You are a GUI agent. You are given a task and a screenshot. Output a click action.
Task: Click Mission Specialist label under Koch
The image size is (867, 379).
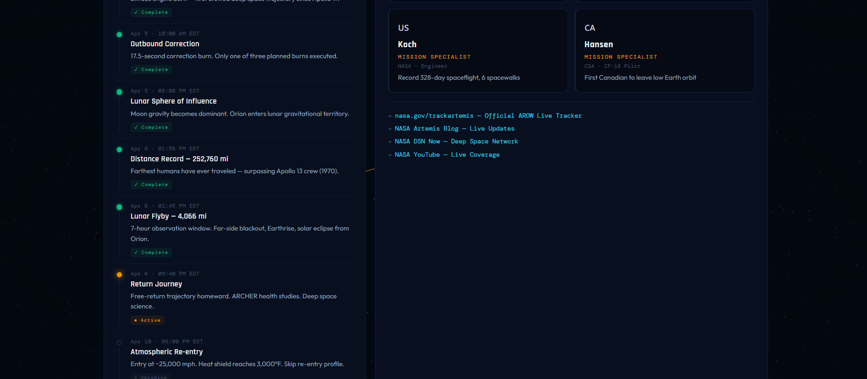[434, 57]
